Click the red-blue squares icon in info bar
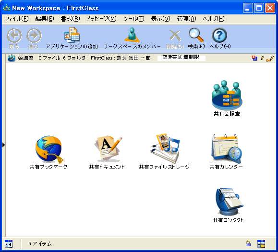278x252 pixels. point(254,58)
